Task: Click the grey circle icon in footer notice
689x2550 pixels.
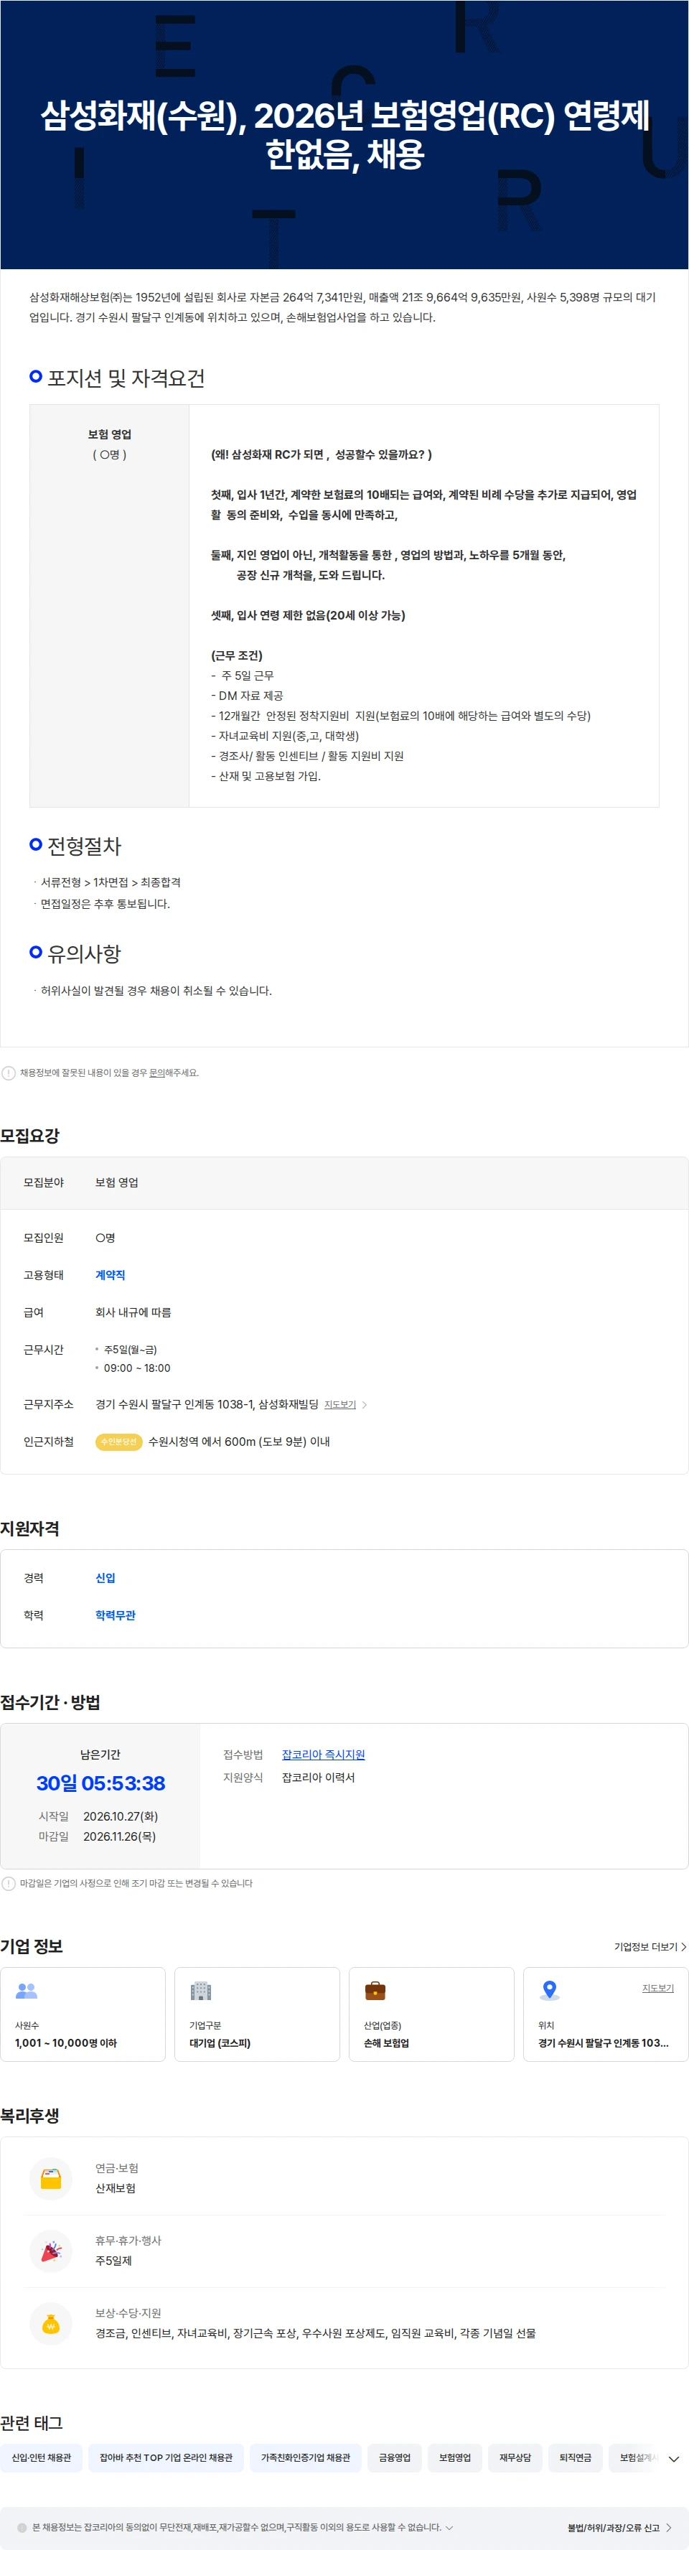Action: [x=22, y=2527]
